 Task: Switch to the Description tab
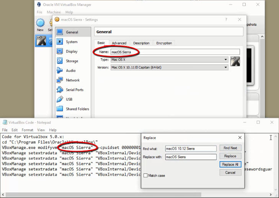[x=141, y=43]
